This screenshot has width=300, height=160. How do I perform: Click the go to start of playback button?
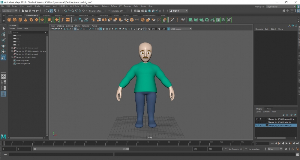(272, 144)
